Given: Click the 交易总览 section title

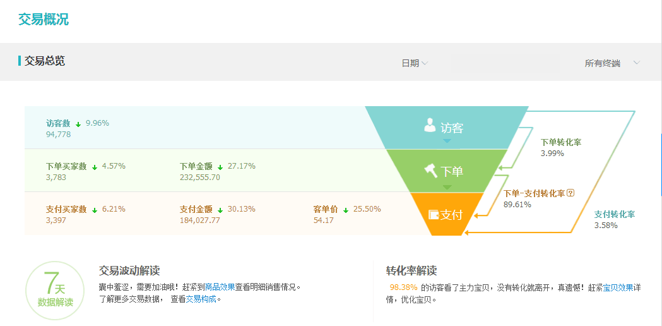Looking at the screenshot, I should coord(44,61).
